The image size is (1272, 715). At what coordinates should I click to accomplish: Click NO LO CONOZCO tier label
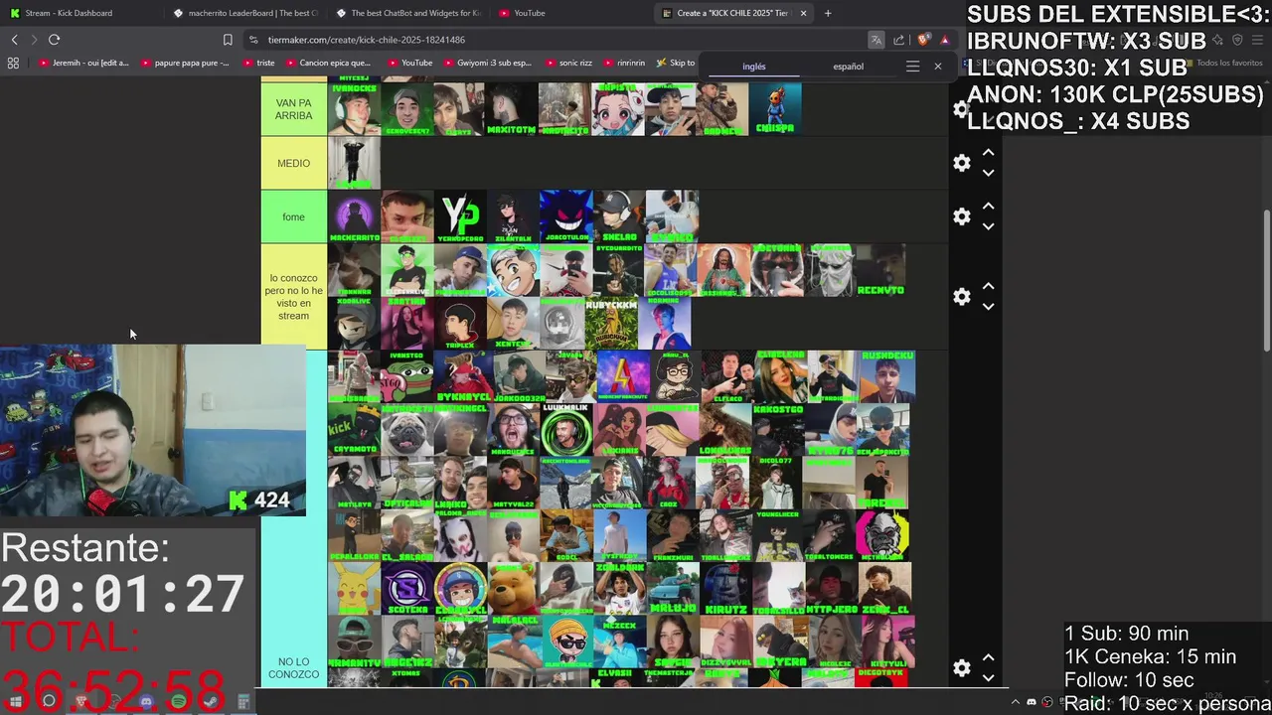pyautogui.click(x=293, y=668)
